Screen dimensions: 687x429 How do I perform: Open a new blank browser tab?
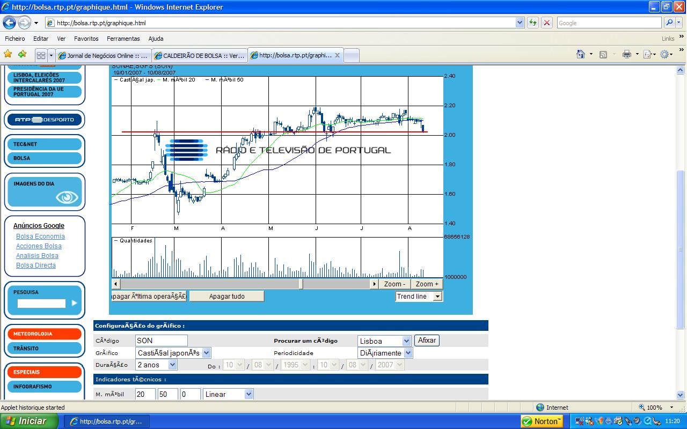click(351, 55)
